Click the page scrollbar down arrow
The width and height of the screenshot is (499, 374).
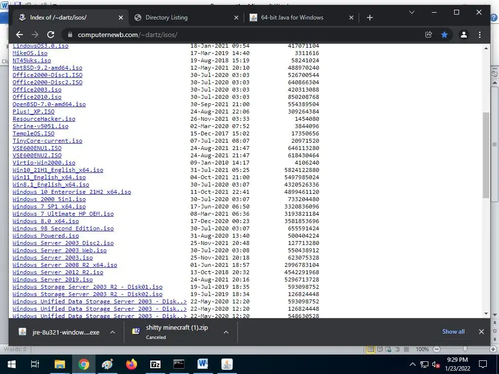tap(486, 314)
